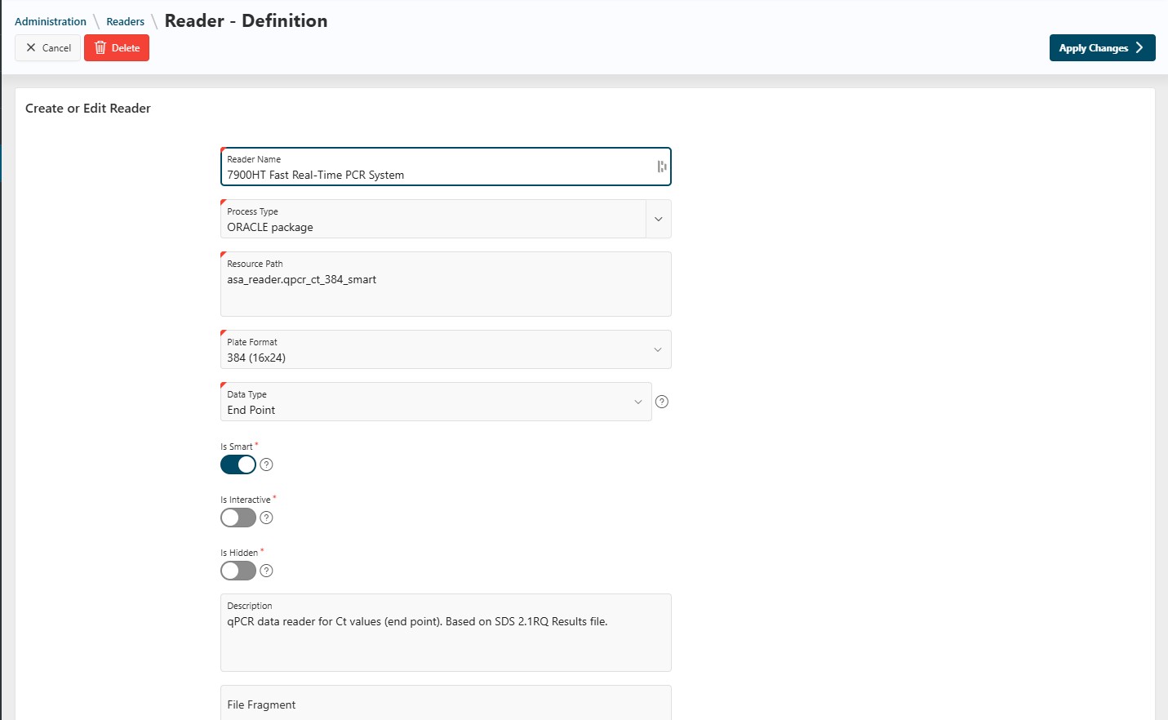Open the Data Type dropdown
This screenshot has height=720, width=1168.
point(436,402)
